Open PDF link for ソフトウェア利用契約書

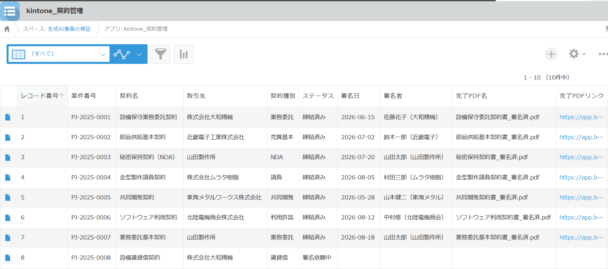click(x=581, y=217)
